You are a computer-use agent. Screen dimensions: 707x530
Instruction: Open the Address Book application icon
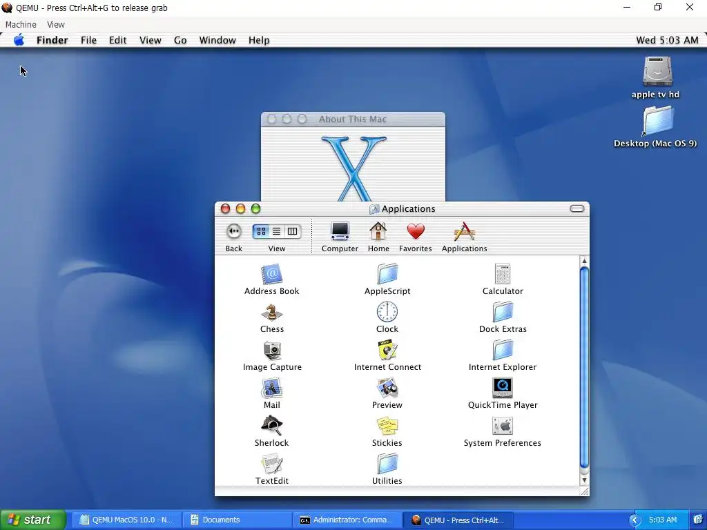(271, 274)
